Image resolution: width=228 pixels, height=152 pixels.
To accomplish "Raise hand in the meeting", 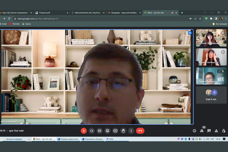I will pyautogui.click(x=123, y=131).
